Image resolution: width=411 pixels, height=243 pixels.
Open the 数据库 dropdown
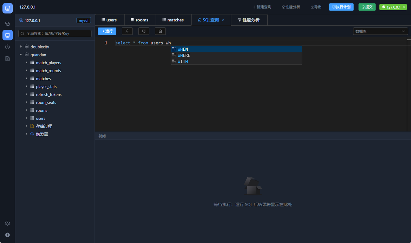pos(380,31)
